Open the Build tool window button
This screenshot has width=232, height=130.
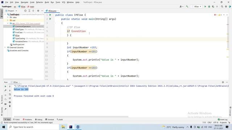coord(59,120)
